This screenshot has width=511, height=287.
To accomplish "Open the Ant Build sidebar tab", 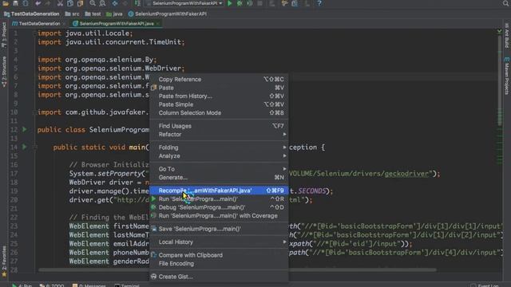I will point(507,35).
